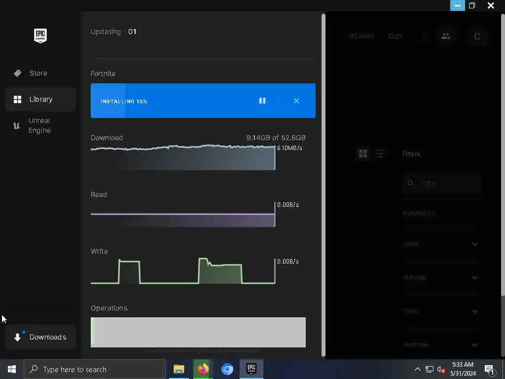
Task: Click the muted volume tray icon
Action: (x=441, y=369)
